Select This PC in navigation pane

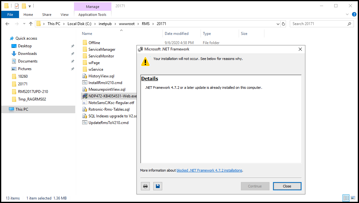[22, 109]
